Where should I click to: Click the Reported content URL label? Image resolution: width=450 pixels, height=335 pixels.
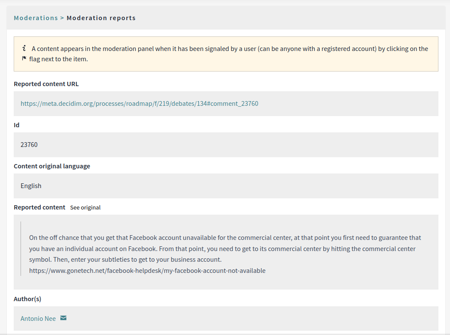pos(46,84)
